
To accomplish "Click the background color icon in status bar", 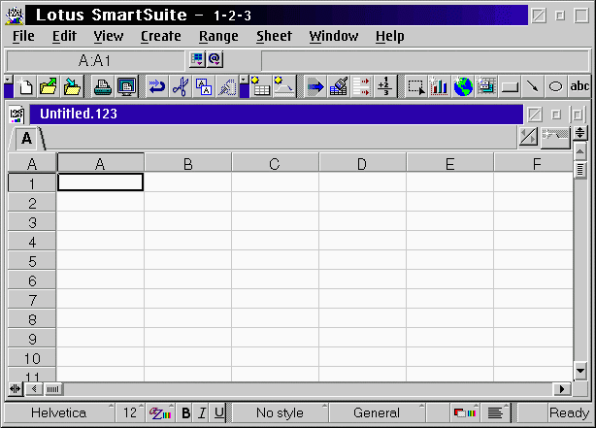I will (465, 412).
